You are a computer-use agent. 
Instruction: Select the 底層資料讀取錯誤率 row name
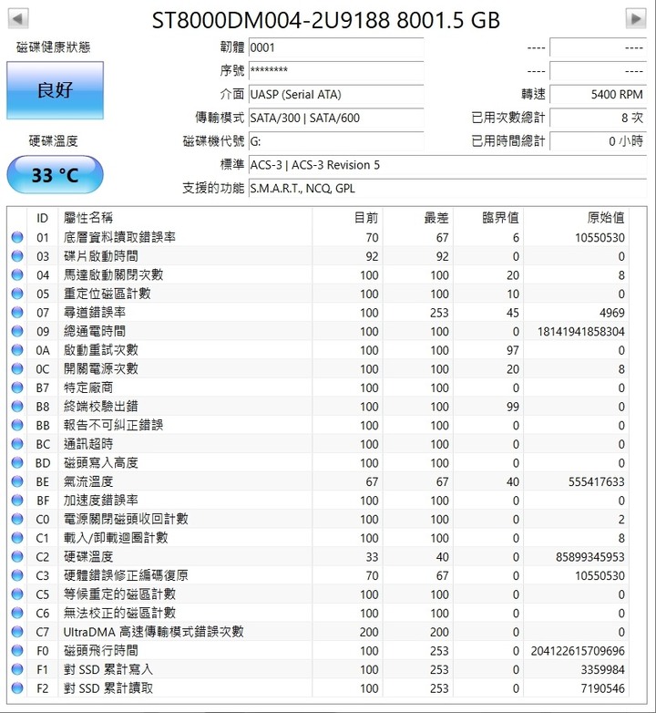[119, 237]
